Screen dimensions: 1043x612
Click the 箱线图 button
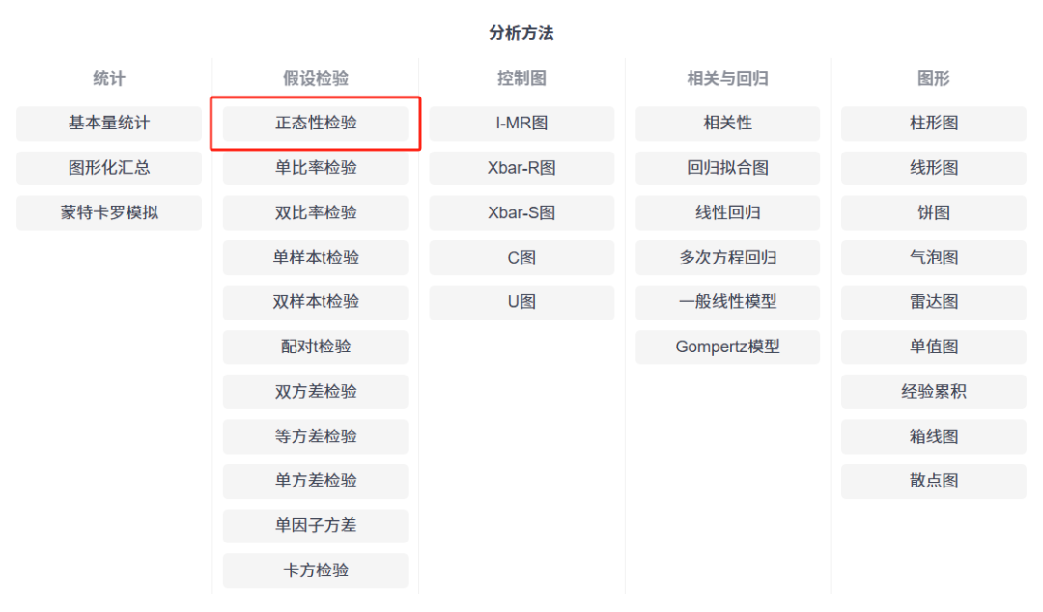click(934, 436)
